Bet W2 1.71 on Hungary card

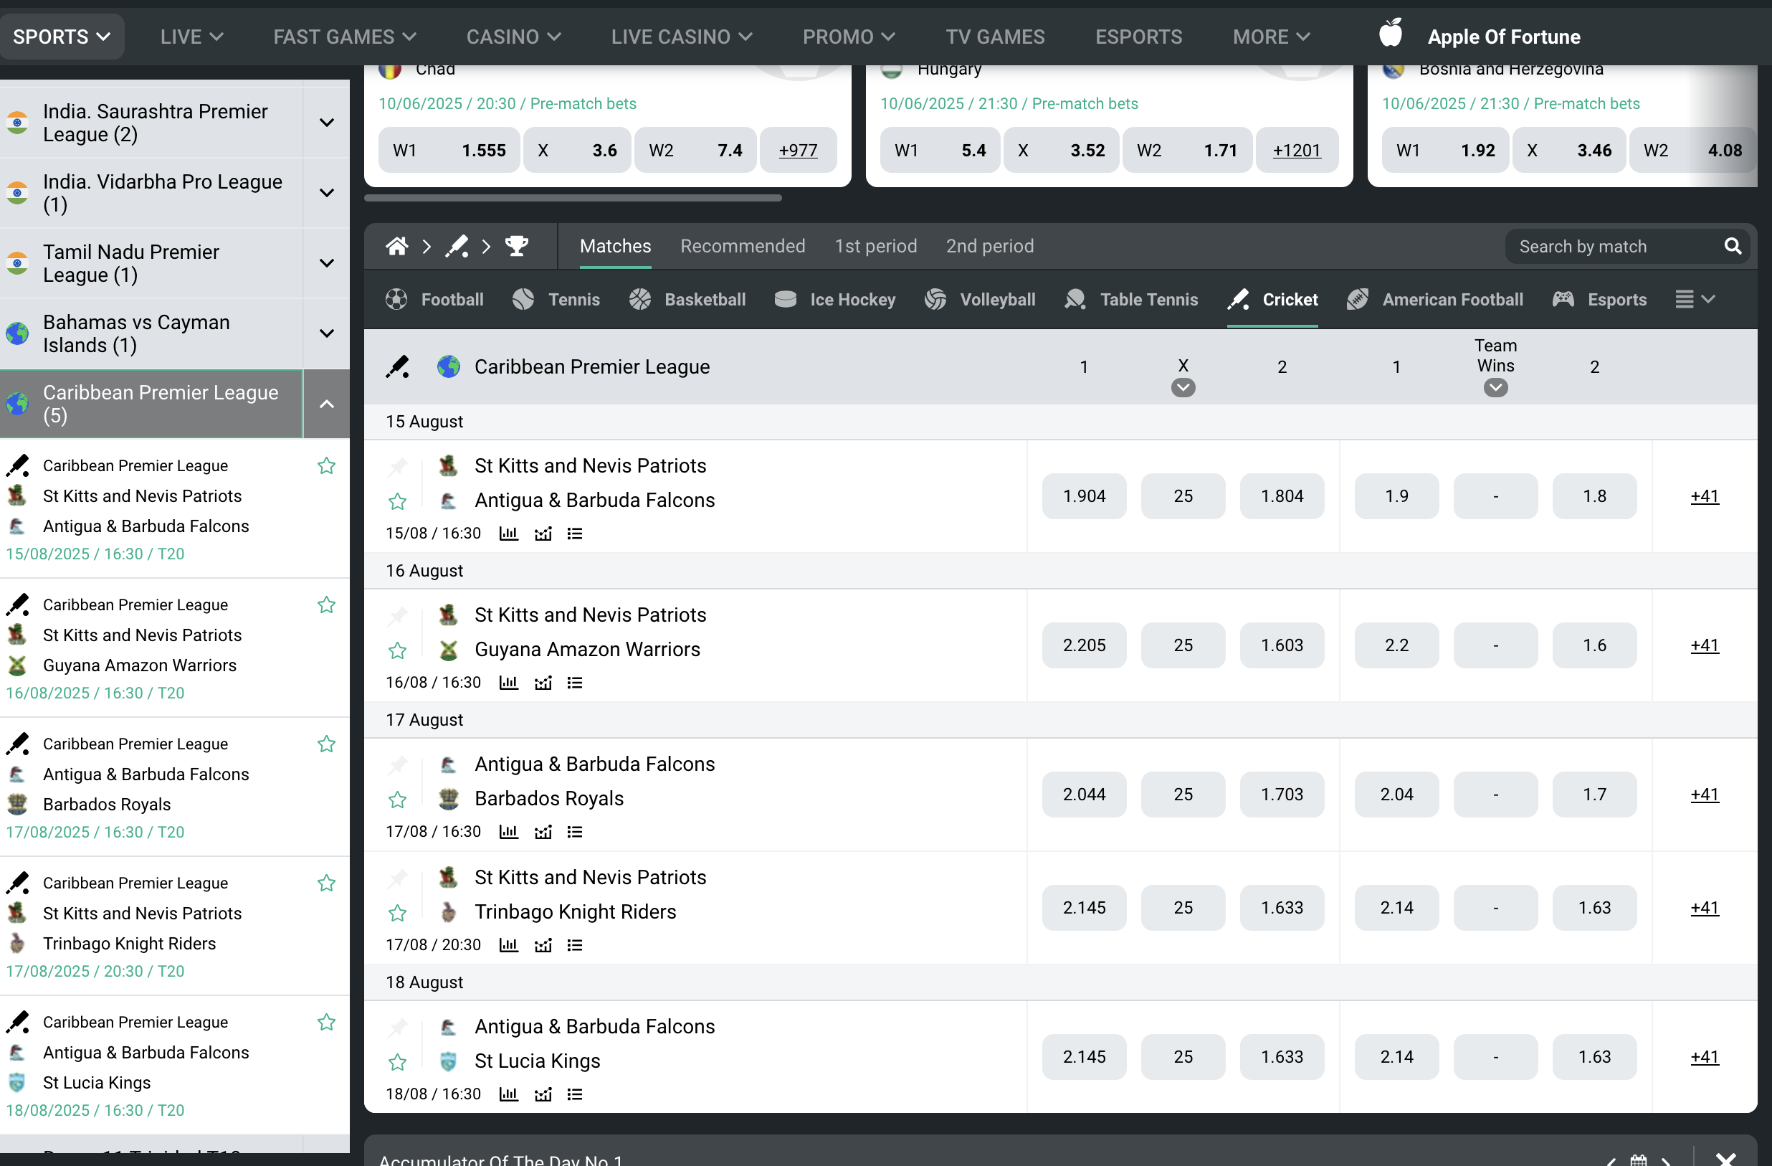[1187, 151]
